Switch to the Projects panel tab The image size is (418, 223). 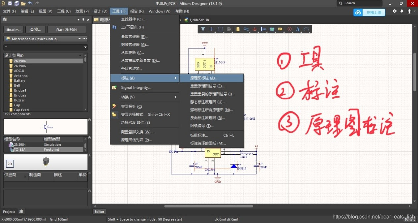pos(9,211)
